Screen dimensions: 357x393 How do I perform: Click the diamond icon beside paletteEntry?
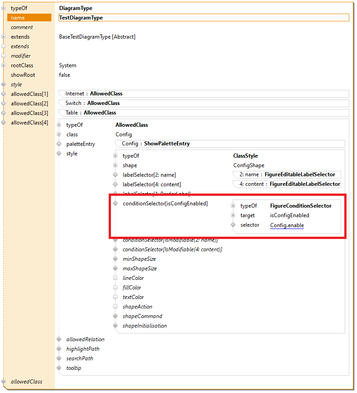tap(59, 144)
